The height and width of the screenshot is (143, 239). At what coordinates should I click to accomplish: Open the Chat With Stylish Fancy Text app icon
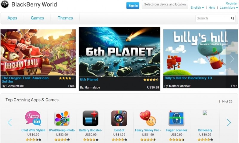[33, 118]
